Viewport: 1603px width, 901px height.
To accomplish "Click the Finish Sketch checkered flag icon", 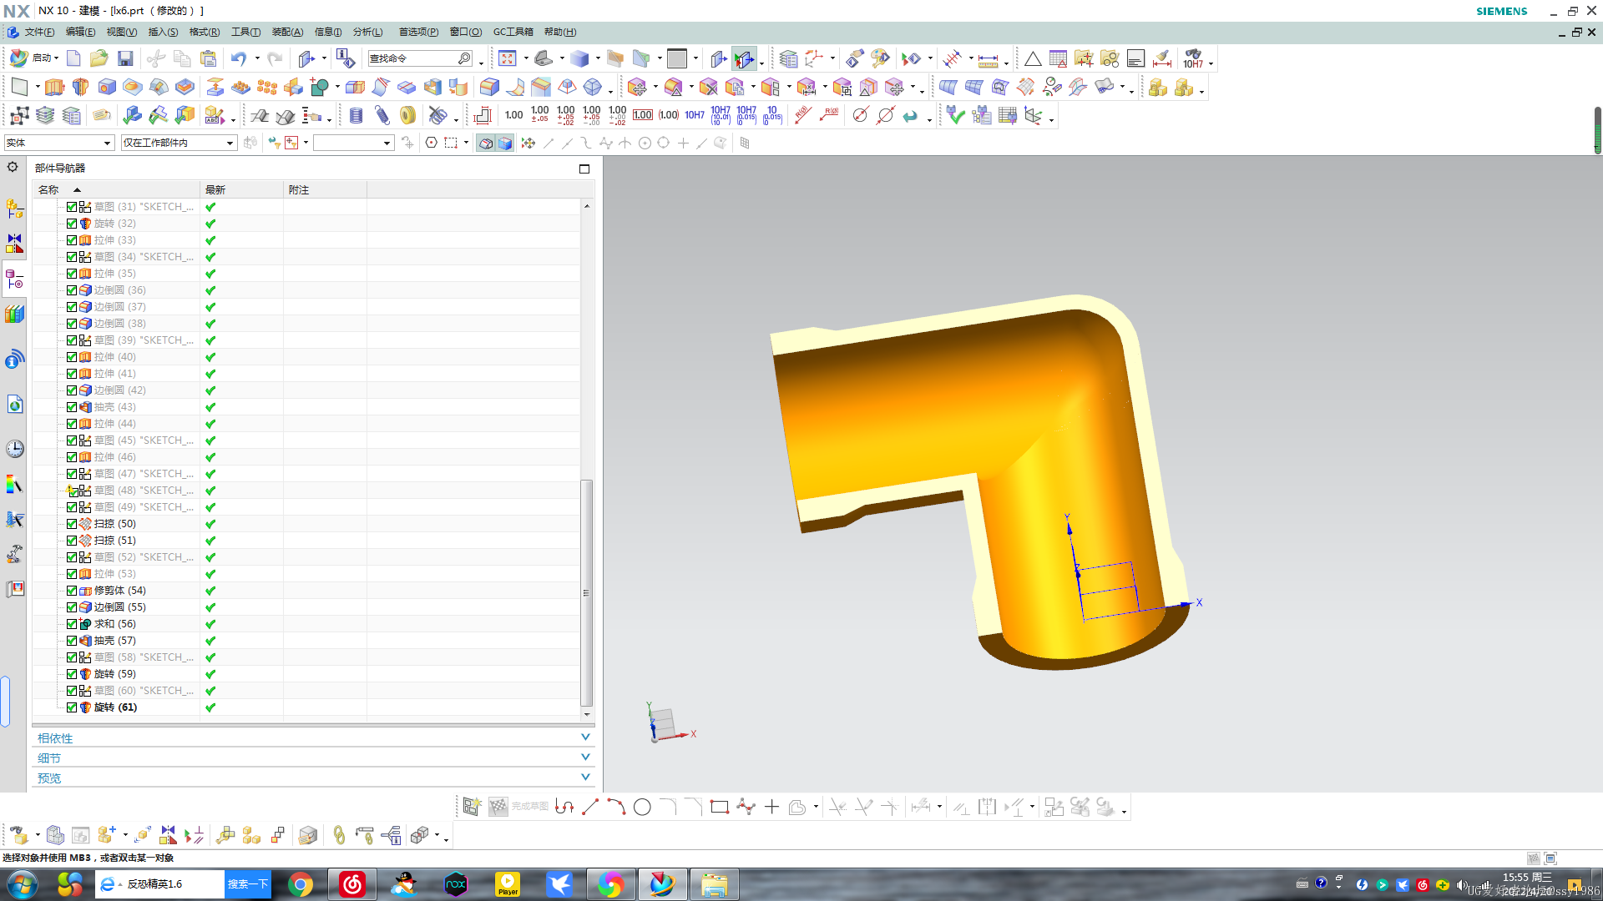I will pos(498,807).
